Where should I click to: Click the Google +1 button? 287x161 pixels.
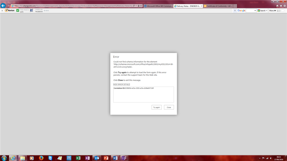pyautogui.click(x=279, y=11)
